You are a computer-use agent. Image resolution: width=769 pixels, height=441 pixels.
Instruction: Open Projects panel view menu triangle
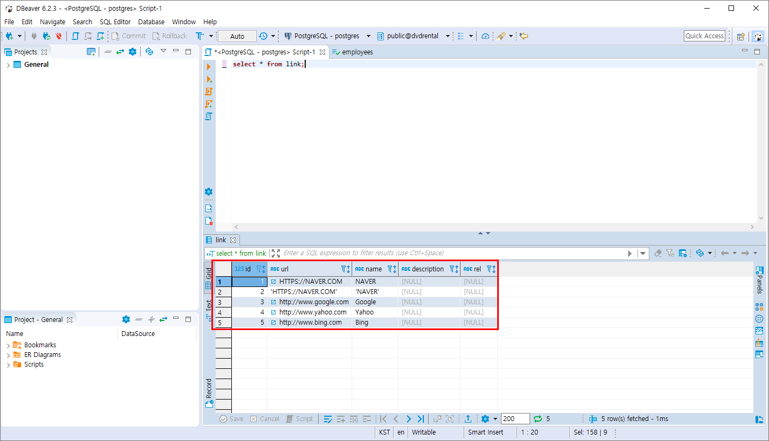163,51
